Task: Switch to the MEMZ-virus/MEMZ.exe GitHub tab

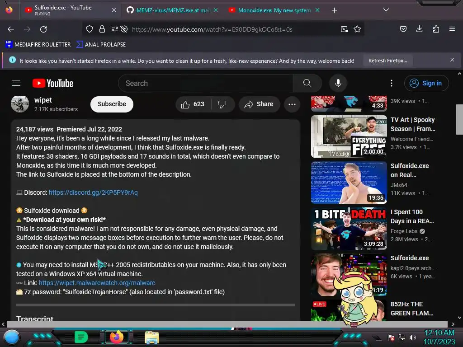Action: (x=173, y=10)
